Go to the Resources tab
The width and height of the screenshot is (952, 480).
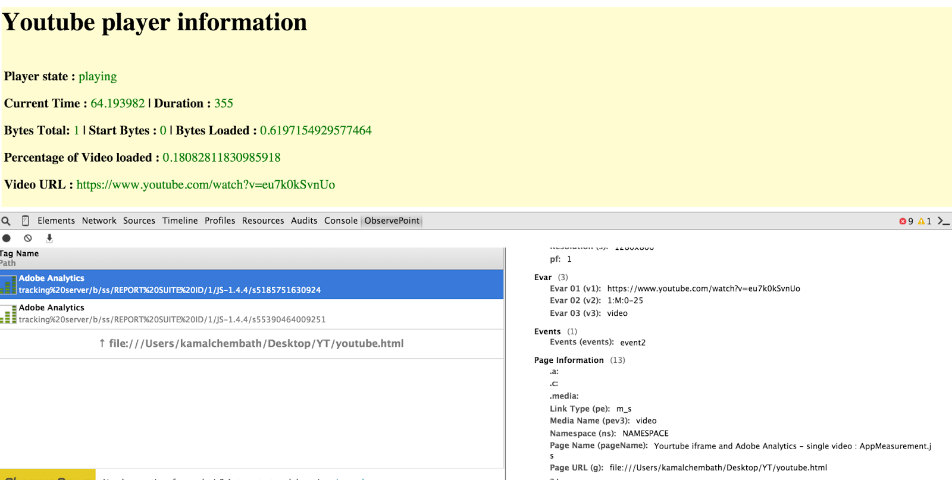263,221
